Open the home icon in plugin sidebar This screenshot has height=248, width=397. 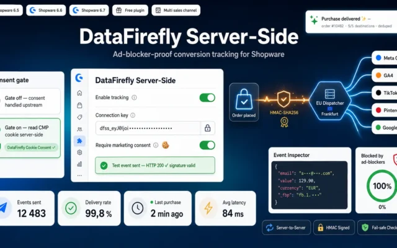coord(79,93)
